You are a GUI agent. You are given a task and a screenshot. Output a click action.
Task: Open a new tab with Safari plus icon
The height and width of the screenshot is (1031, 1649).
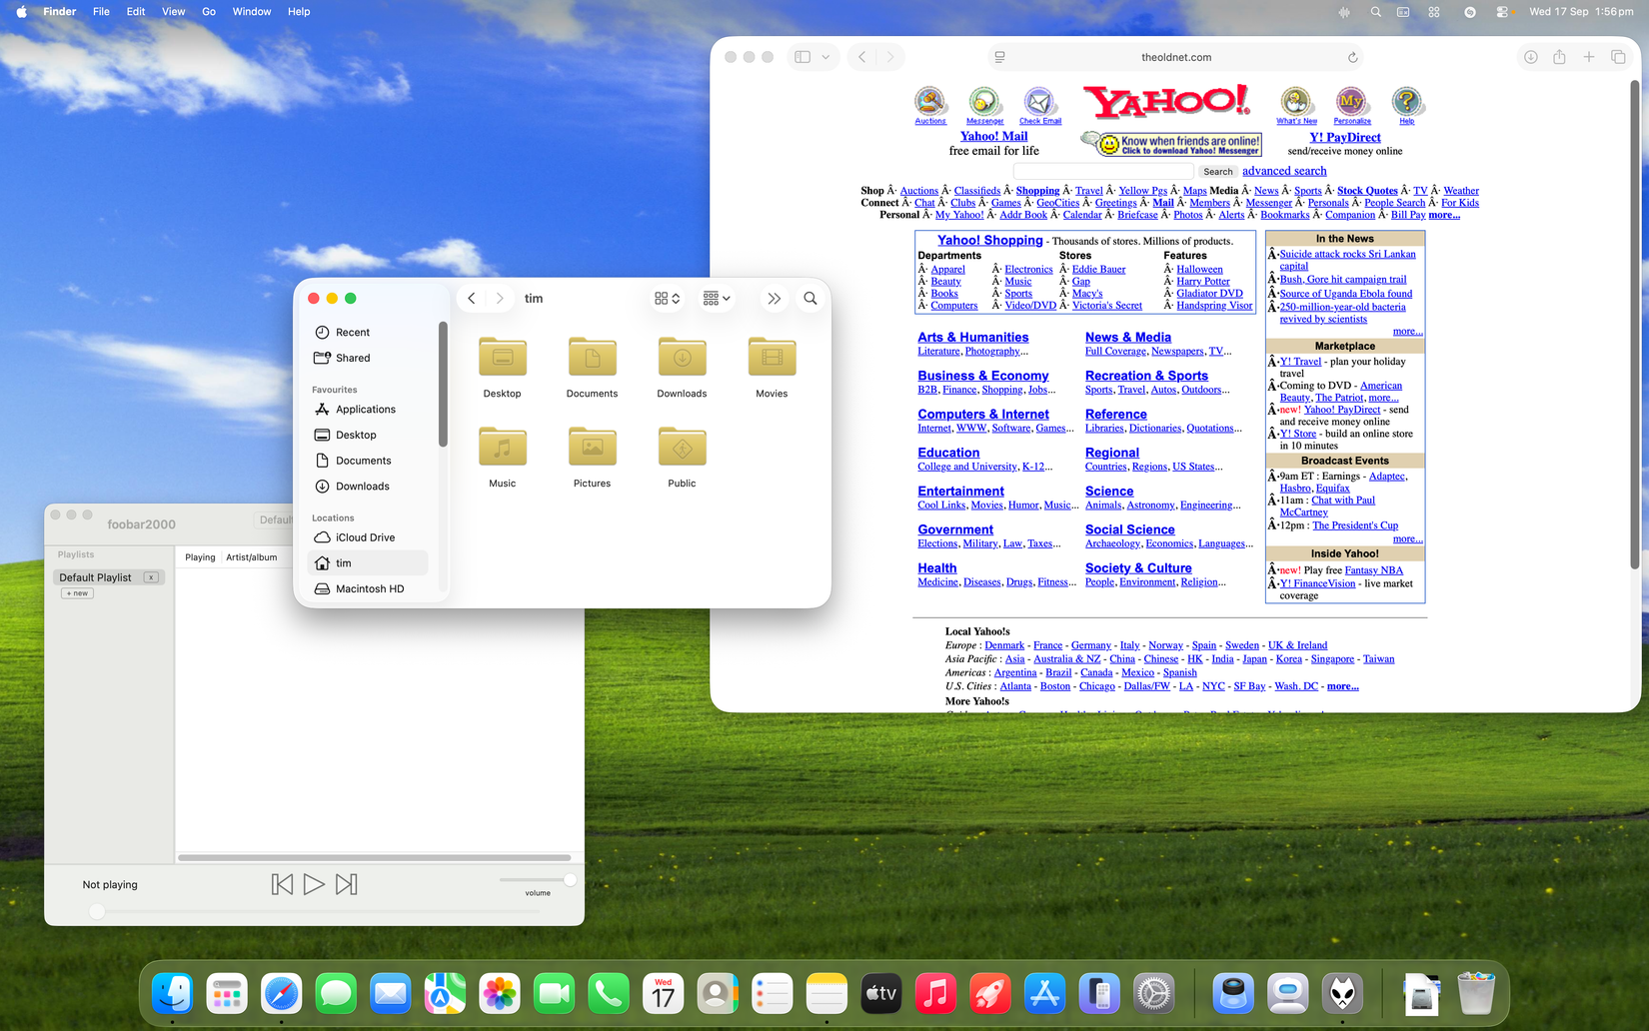click(1588, 57)
